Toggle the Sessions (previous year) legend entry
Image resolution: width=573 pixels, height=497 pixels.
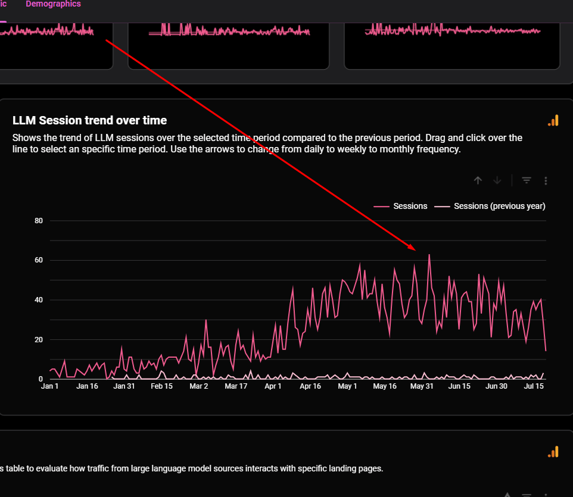point(490,206)
